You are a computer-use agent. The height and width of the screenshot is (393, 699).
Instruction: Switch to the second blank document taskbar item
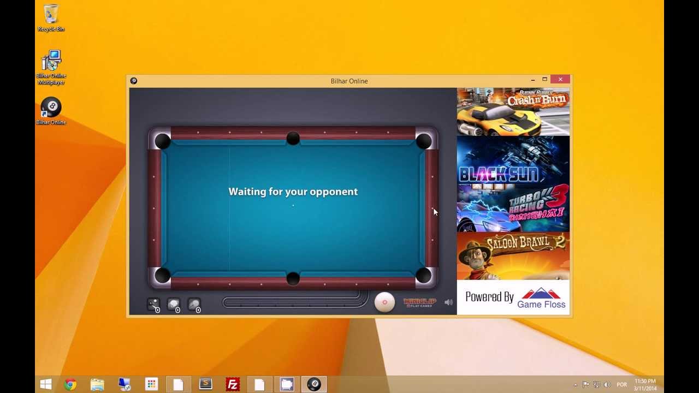coord(259,384)
